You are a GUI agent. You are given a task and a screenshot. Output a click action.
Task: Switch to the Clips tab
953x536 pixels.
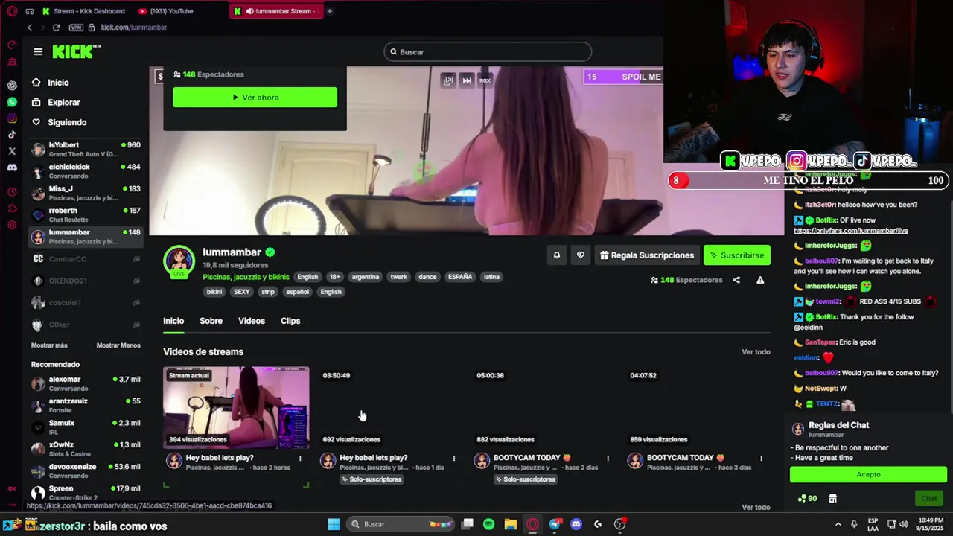290,321
